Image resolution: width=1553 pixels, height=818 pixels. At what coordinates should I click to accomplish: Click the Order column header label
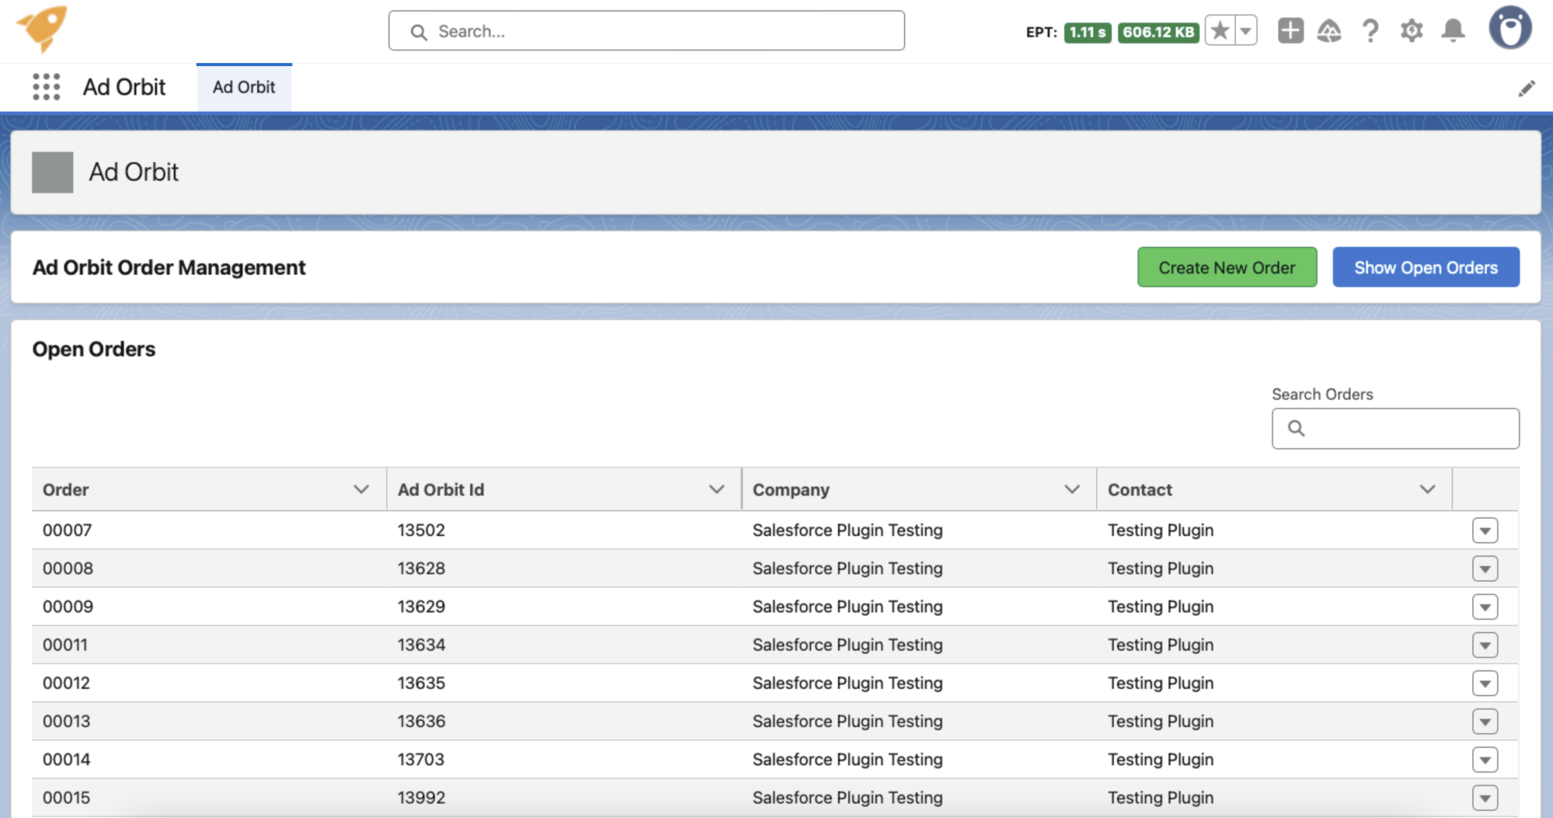(66, 489)
